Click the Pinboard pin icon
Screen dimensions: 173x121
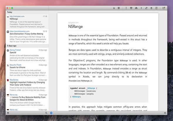tap(141, 8)
